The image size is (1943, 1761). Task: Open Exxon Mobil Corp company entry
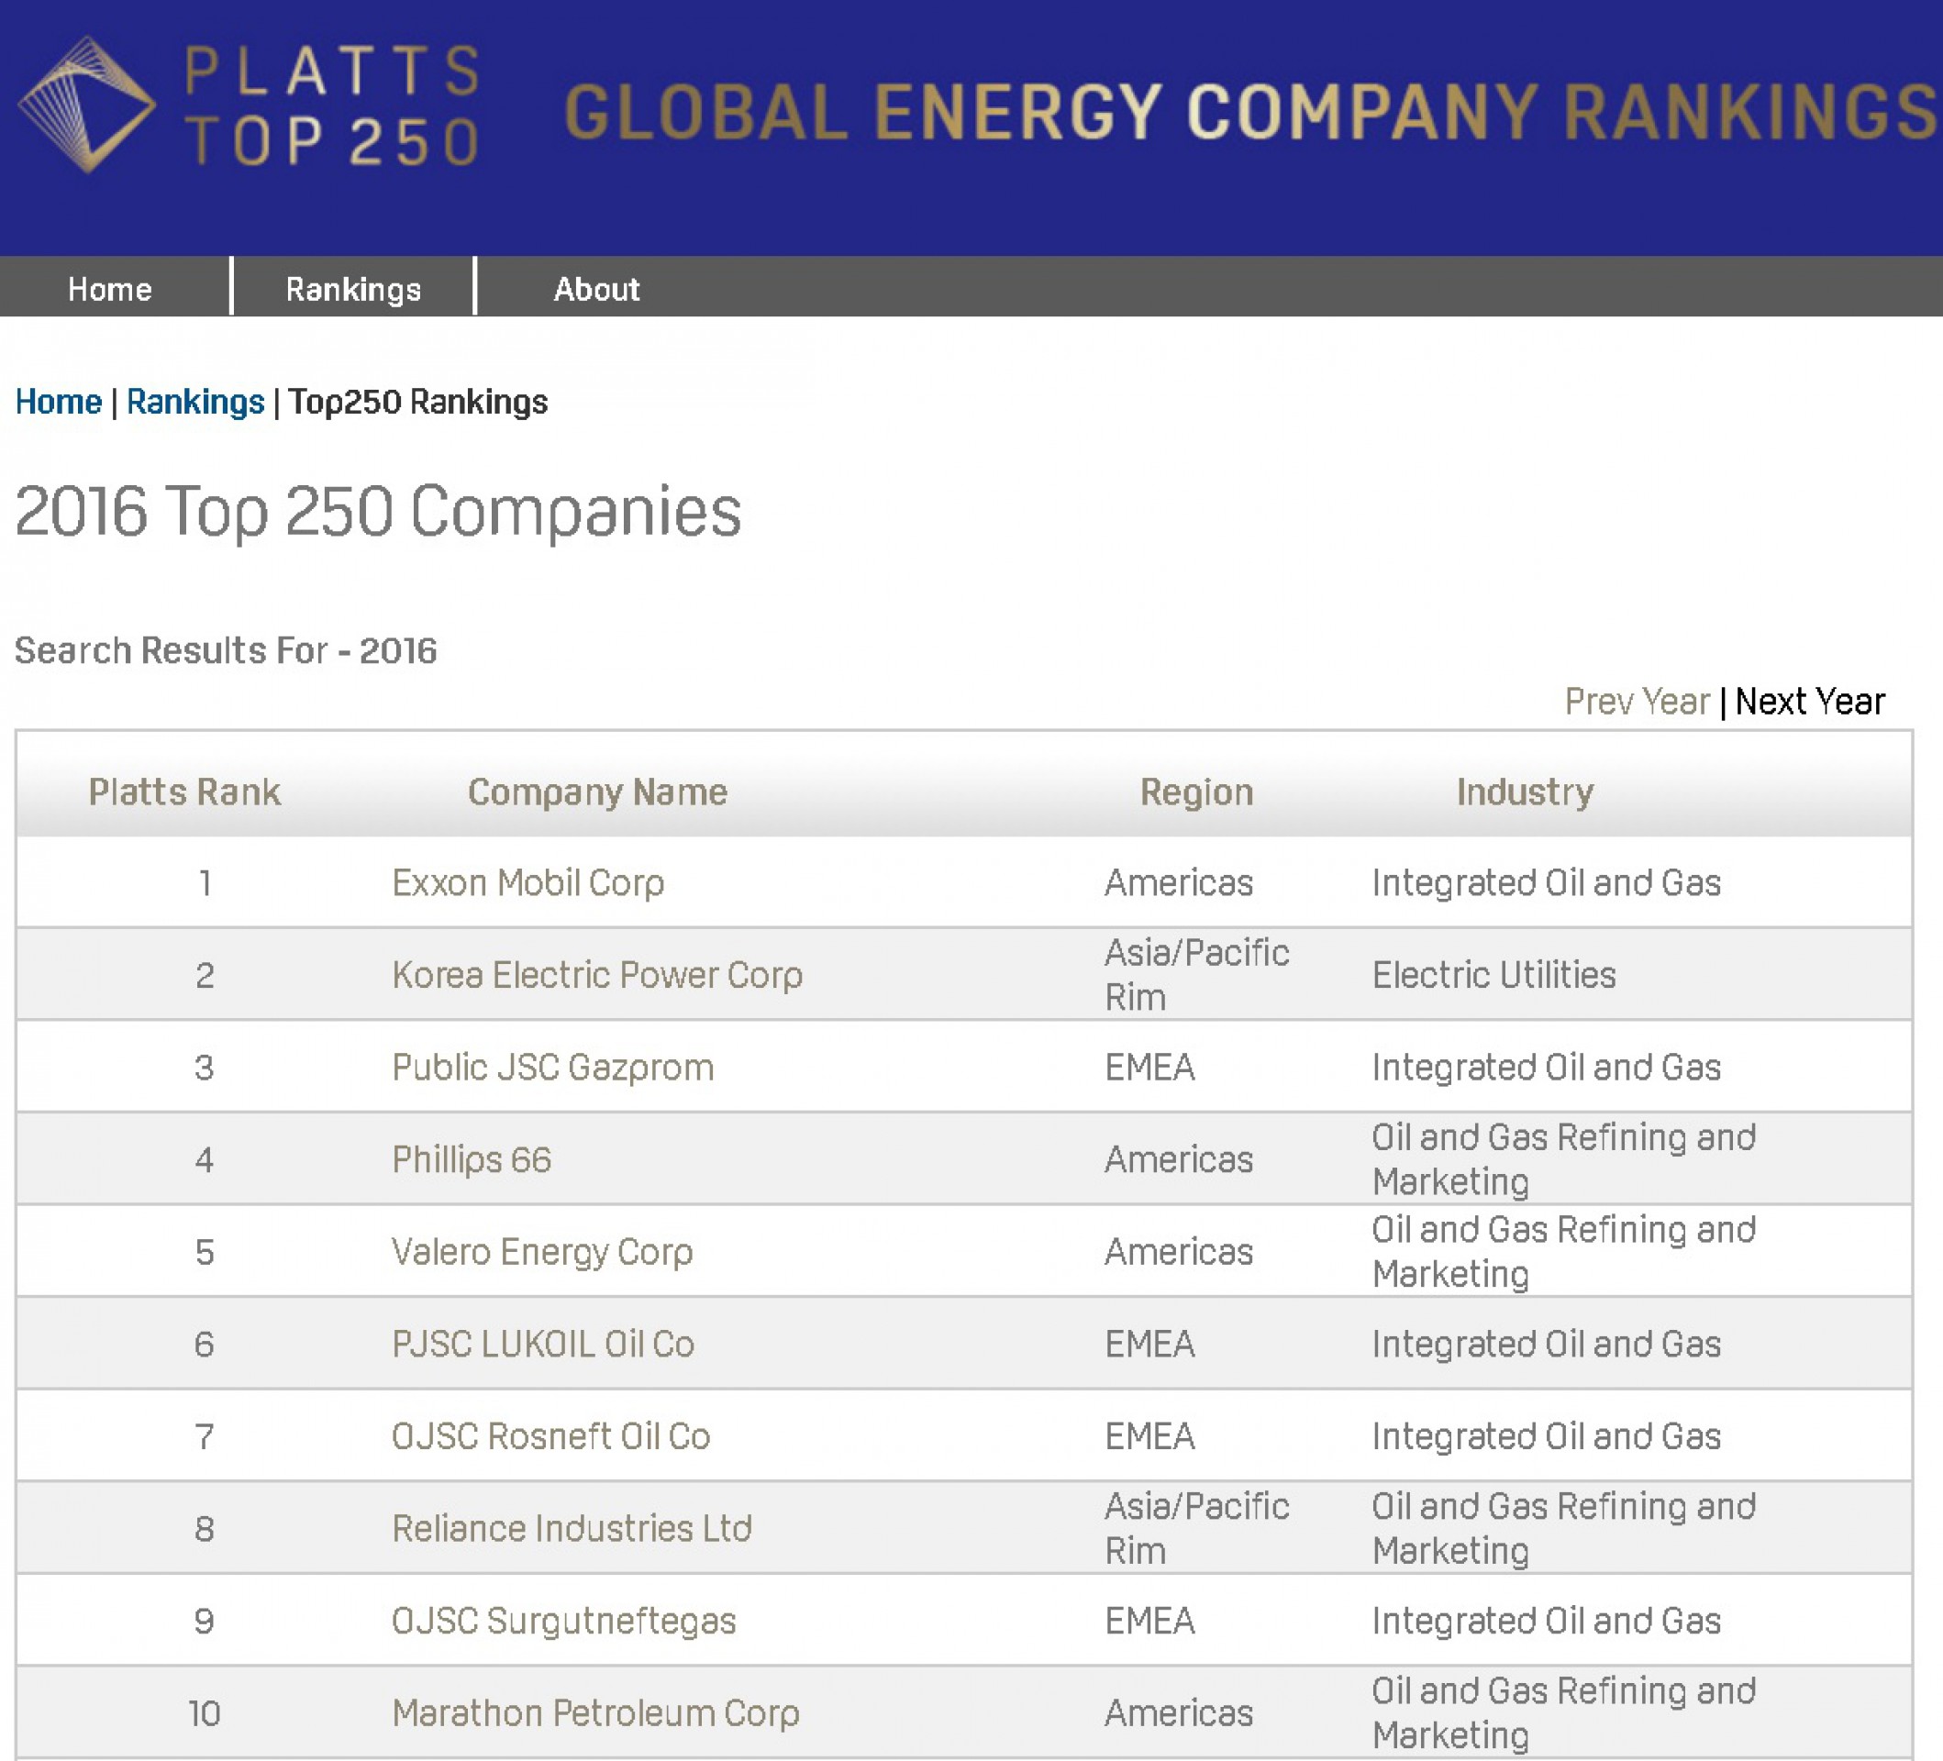point(527,882)
